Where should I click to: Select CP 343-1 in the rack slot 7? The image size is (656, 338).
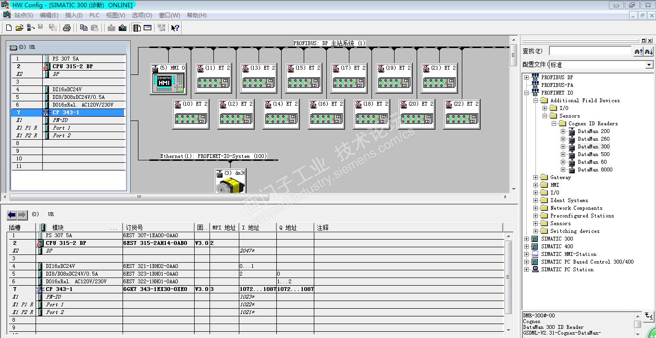(68, 112)
